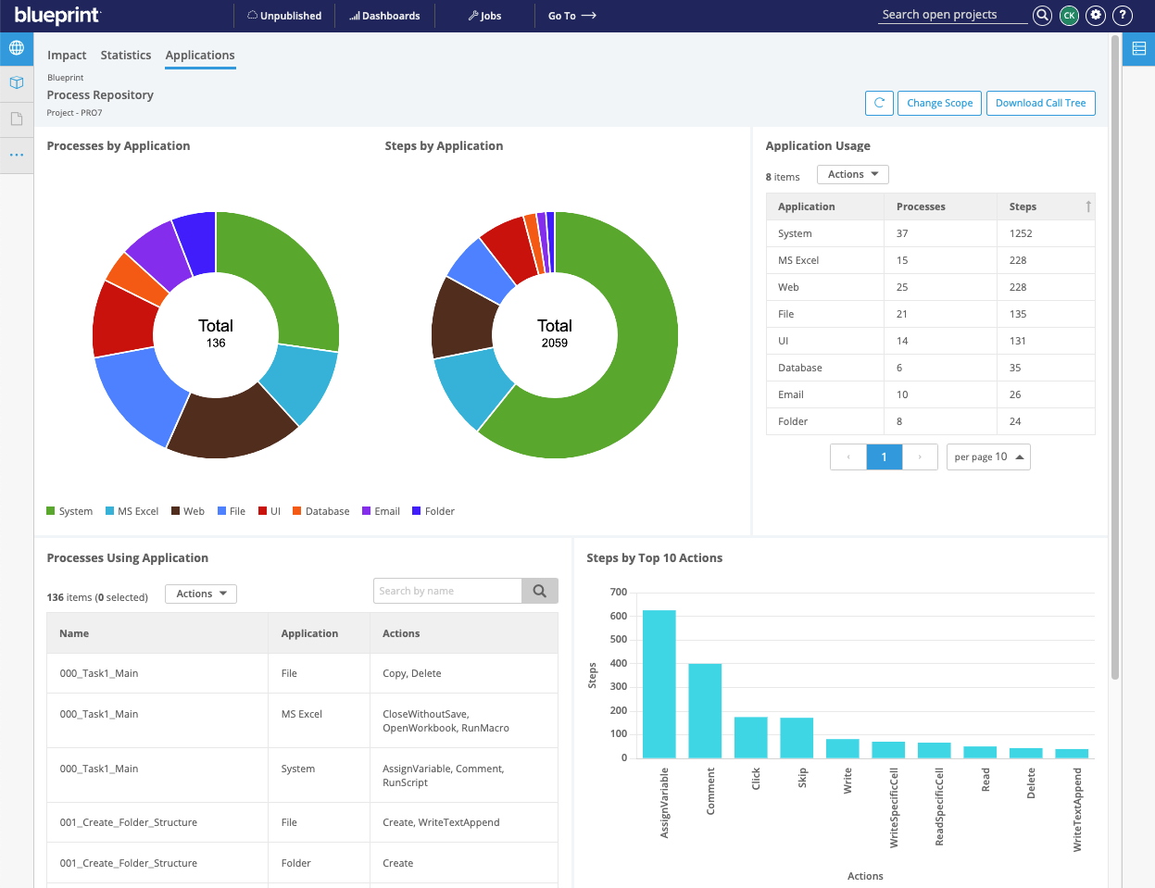Switch to the Statistics tab
Viewport: 1155px width, 888px height.
(x=125, y=55)
